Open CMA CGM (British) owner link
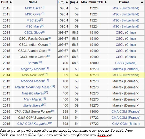This screenshot has width=145, height=139. click(126, 124)
